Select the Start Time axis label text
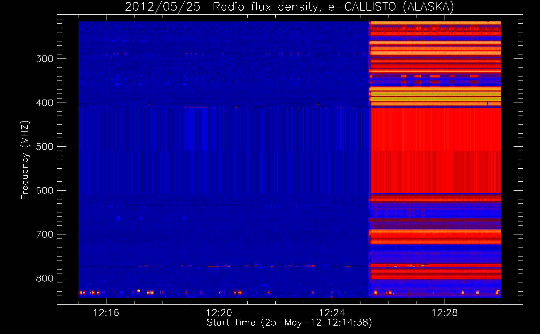The width and height of the screenshot is (540, 334). coord(289,323)
